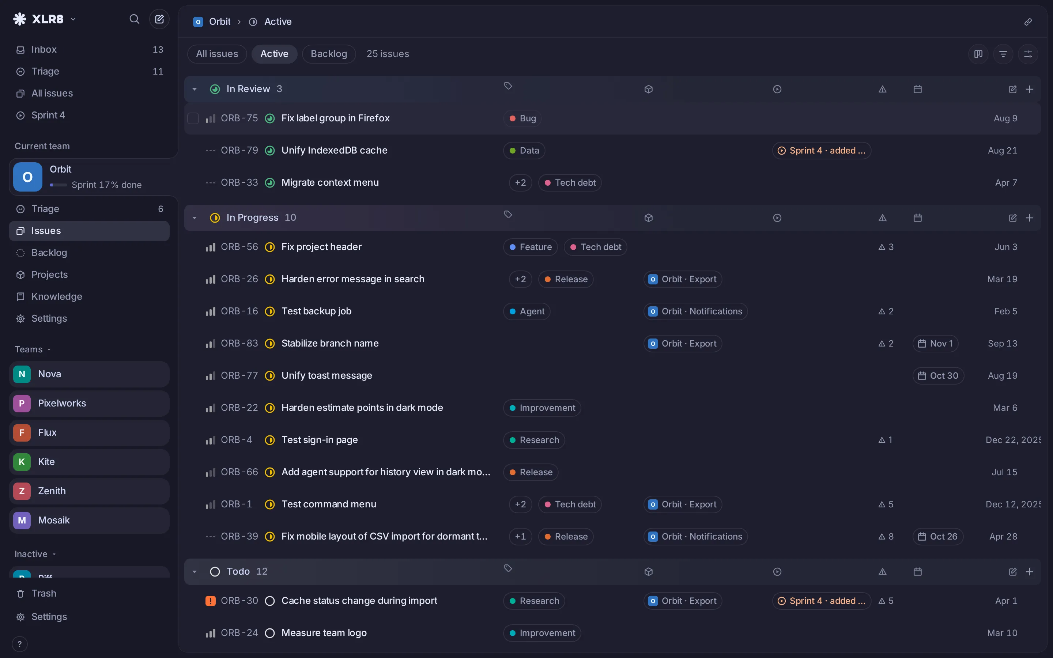Click the compose new issue icon
Screen dimensions: 1053x658
[159, 19]
